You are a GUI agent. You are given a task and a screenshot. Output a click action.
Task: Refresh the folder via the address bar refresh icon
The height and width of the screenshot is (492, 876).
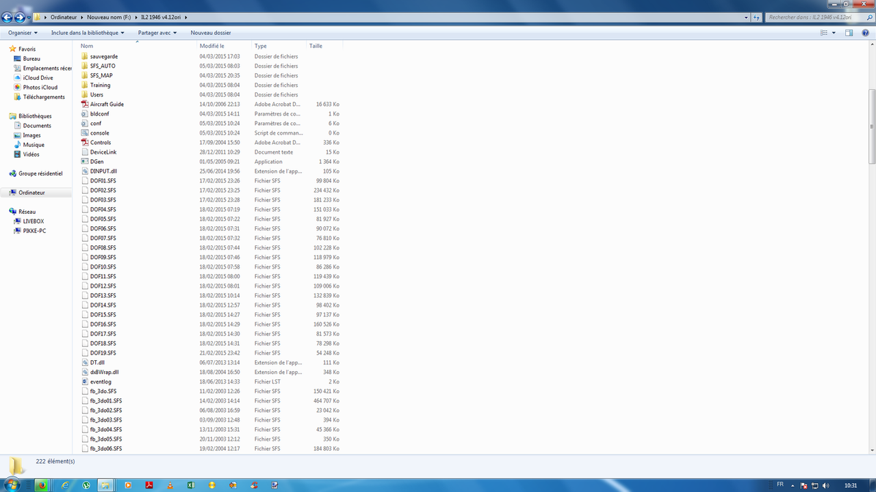[756, 17]
